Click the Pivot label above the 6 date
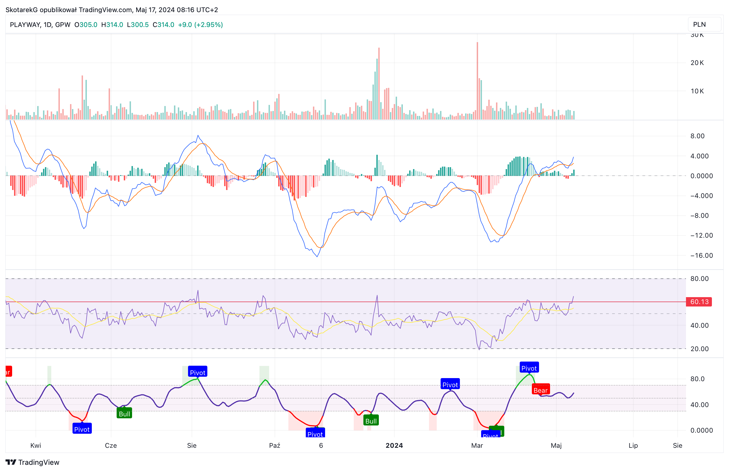 tap(315, 433)
